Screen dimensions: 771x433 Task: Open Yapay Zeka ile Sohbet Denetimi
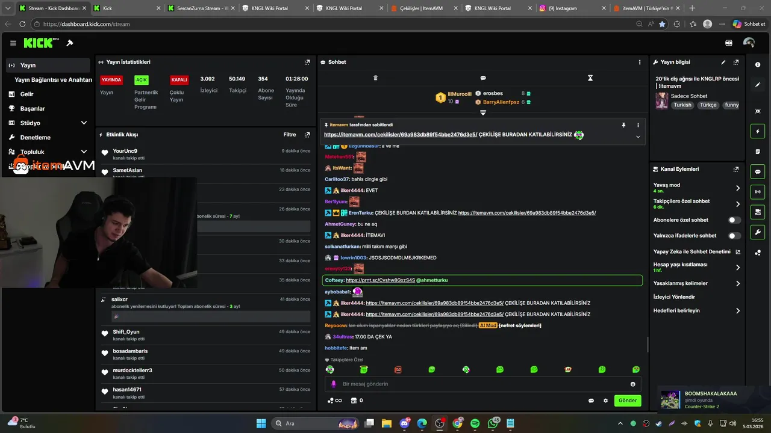696,251
